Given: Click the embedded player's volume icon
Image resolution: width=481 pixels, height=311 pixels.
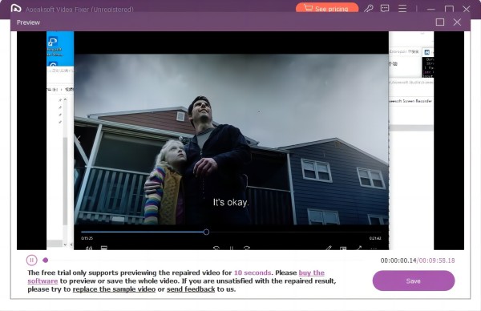Looking at the screenshot, I should click(x=89, y=248).
